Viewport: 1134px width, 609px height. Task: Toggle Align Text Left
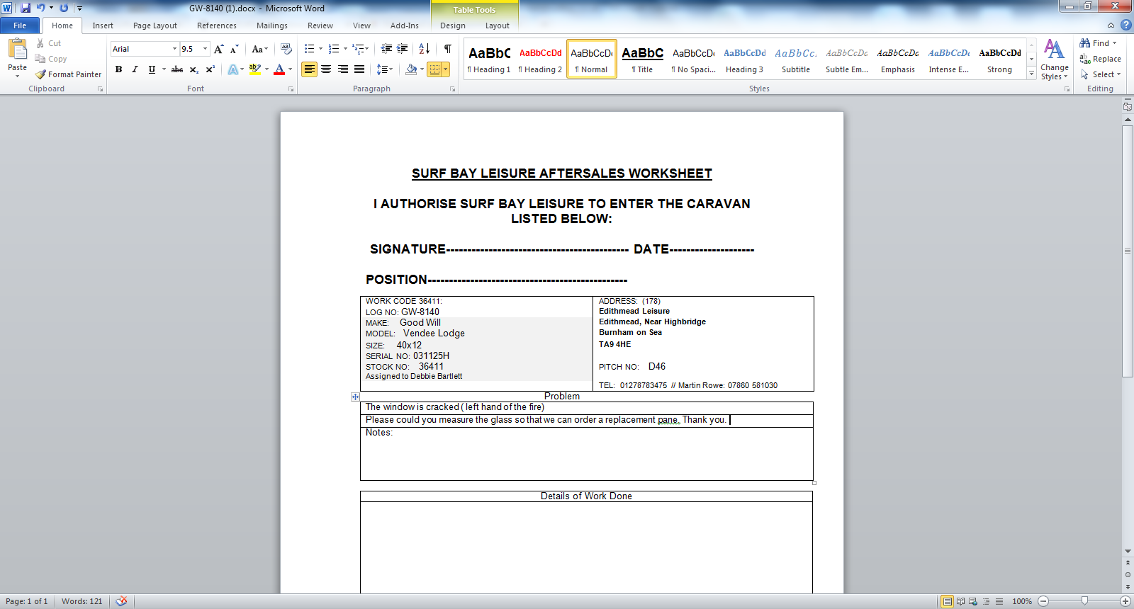(309, 69)
